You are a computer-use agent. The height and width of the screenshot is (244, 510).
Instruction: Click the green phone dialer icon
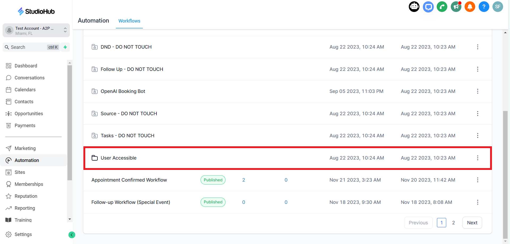[x=442, y=7]
